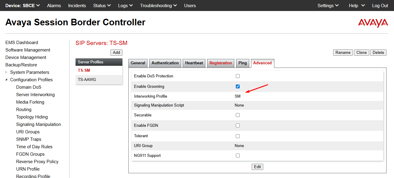Check the Enable FGDN checkbox

point(238,126)
